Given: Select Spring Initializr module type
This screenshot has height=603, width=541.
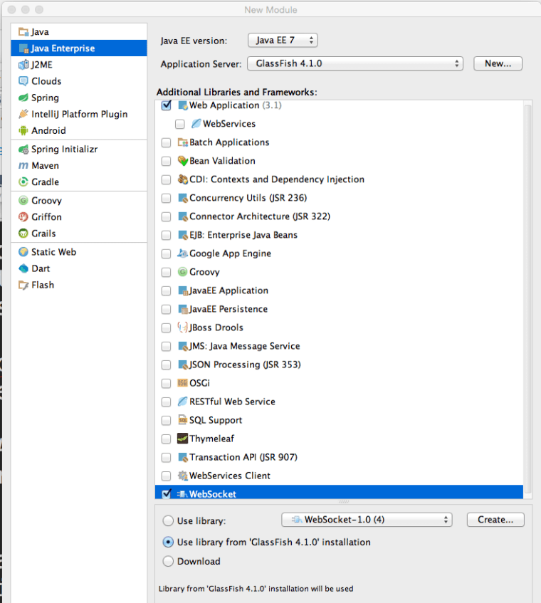Looking at the screenshot, I should [x=64, y=149].
